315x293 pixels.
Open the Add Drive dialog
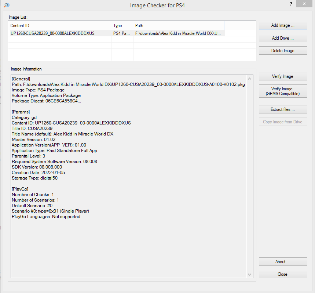pos(283,38)
